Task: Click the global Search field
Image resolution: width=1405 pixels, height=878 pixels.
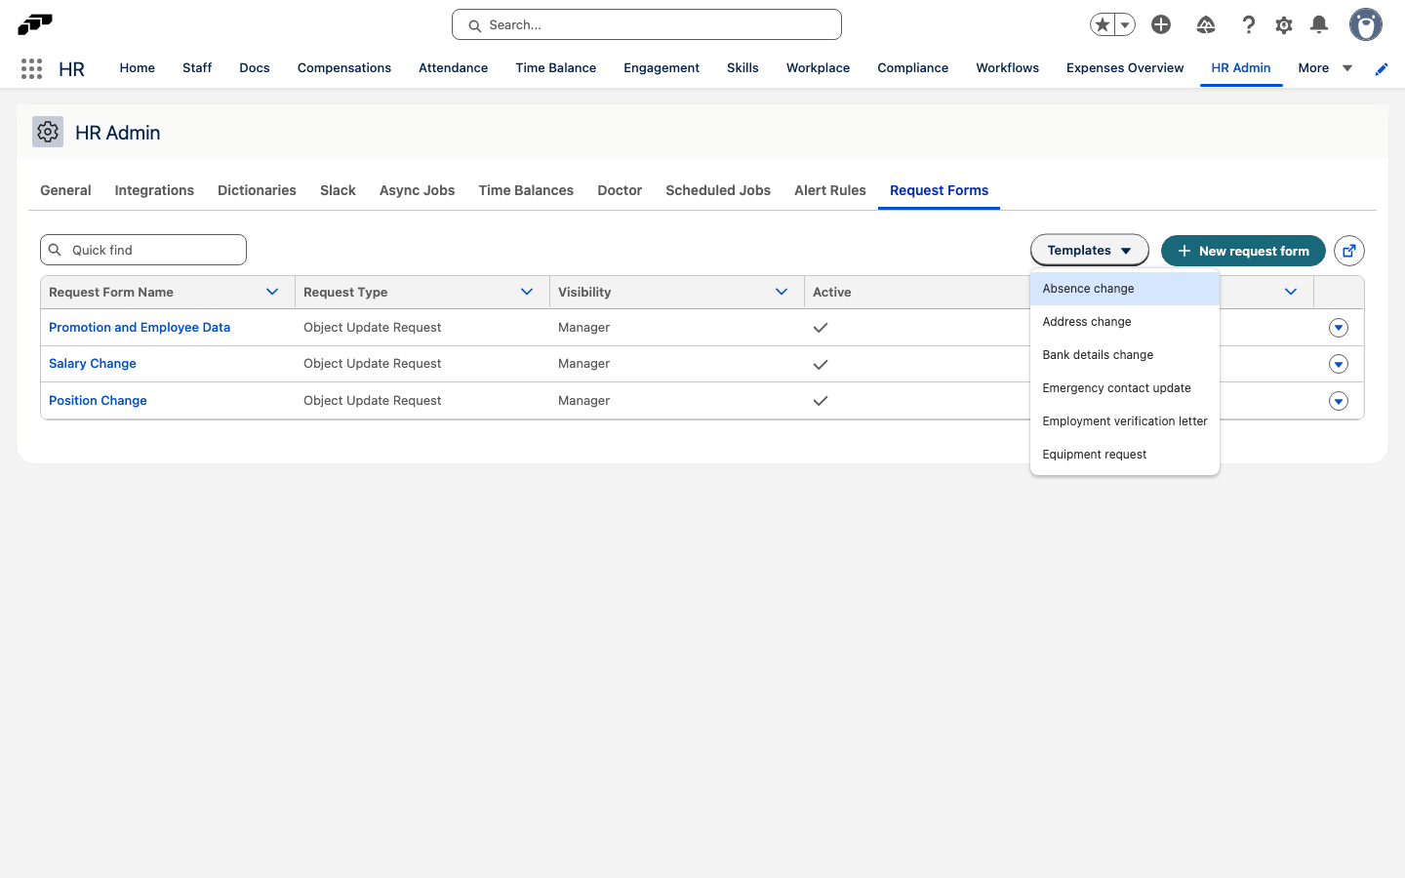Action: coord(647,24)
